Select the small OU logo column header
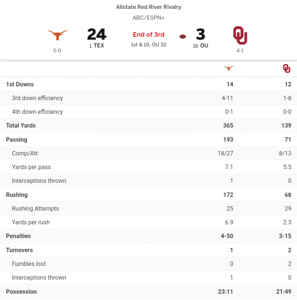This screenshot has height=300, width=297. tap(287, 68)
